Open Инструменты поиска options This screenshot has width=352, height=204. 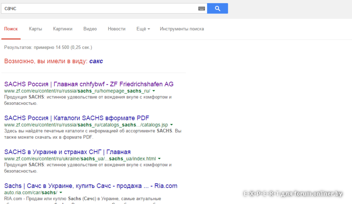(182, 29)
